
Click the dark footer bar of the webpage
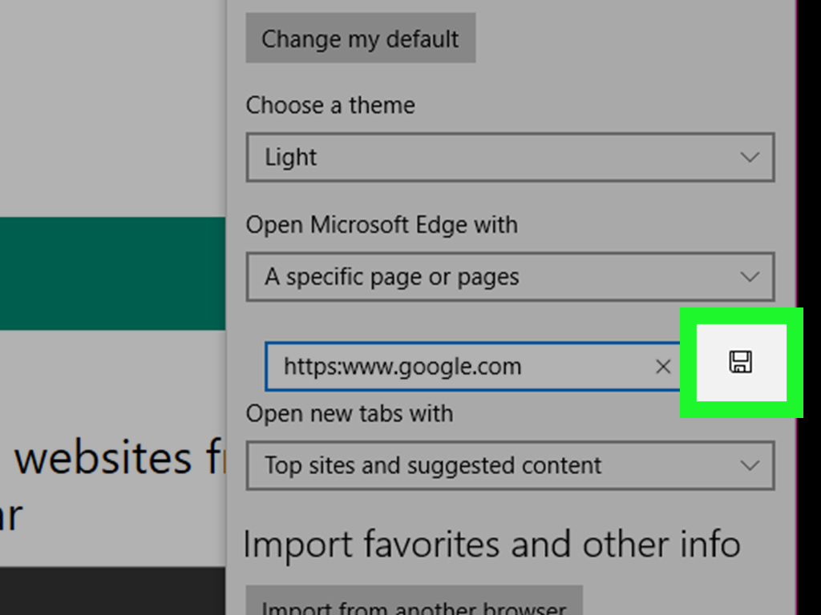click(x=112, y=591)
